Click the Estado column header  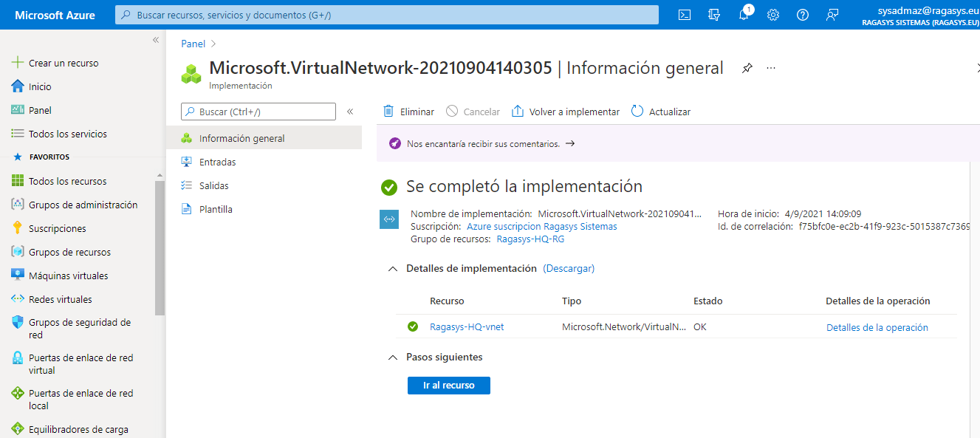pyautogui.click(x=707, y=301)
